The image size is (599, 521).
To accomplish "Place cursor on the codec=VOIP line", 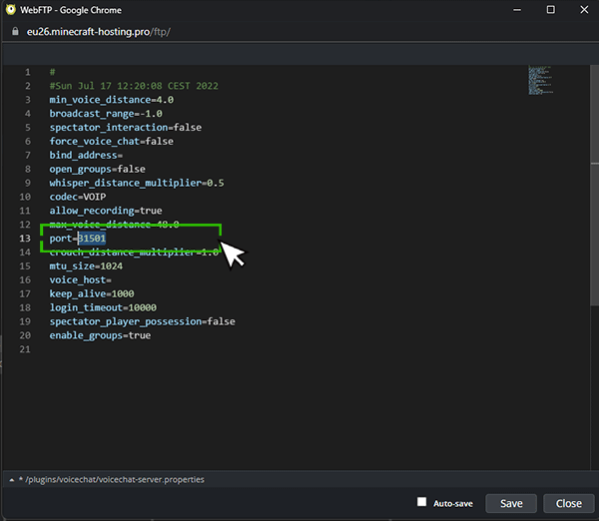I will coord(79,198).
